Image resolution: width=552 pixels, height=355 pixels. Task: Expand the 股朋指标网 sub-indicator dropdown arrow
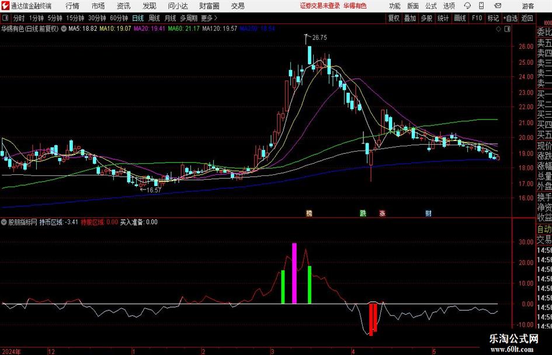click(4, 222)
